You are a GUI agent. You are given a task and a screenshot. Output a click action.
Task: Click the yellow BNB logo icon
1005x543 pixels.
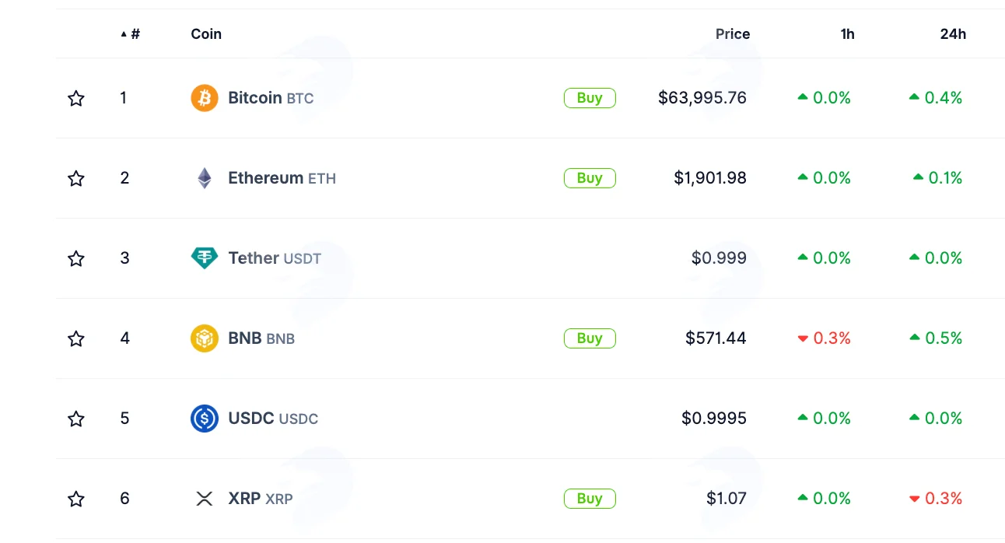[205, 338]
